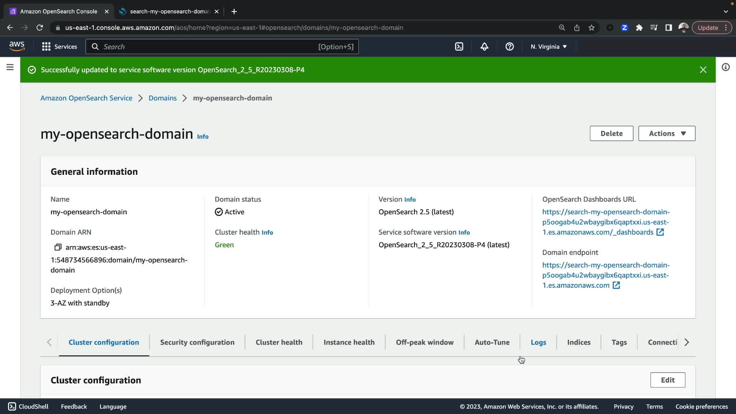Open the Services grid menu
Screen dimensions: 736x414
59,46
